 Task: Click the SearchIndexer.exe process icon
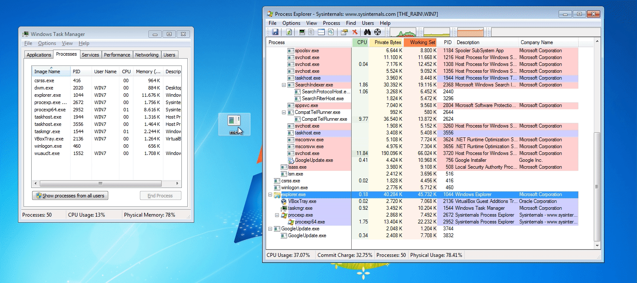point(291,85)
